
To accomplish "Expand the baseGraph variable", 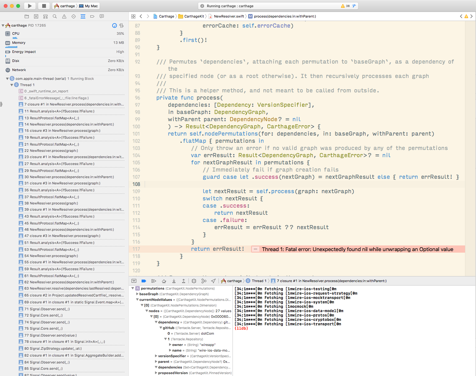I will point(138,294).
